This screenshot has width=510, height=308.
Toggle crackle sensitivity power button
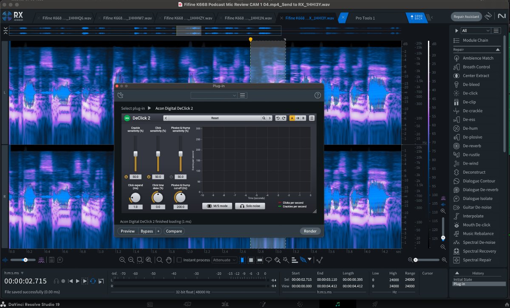126,177
